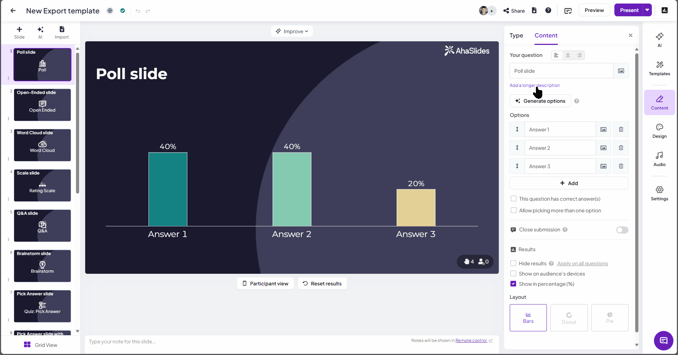Open Design in the right sidebar
This screenshot has width=678, height=355.
pos(660,131)
